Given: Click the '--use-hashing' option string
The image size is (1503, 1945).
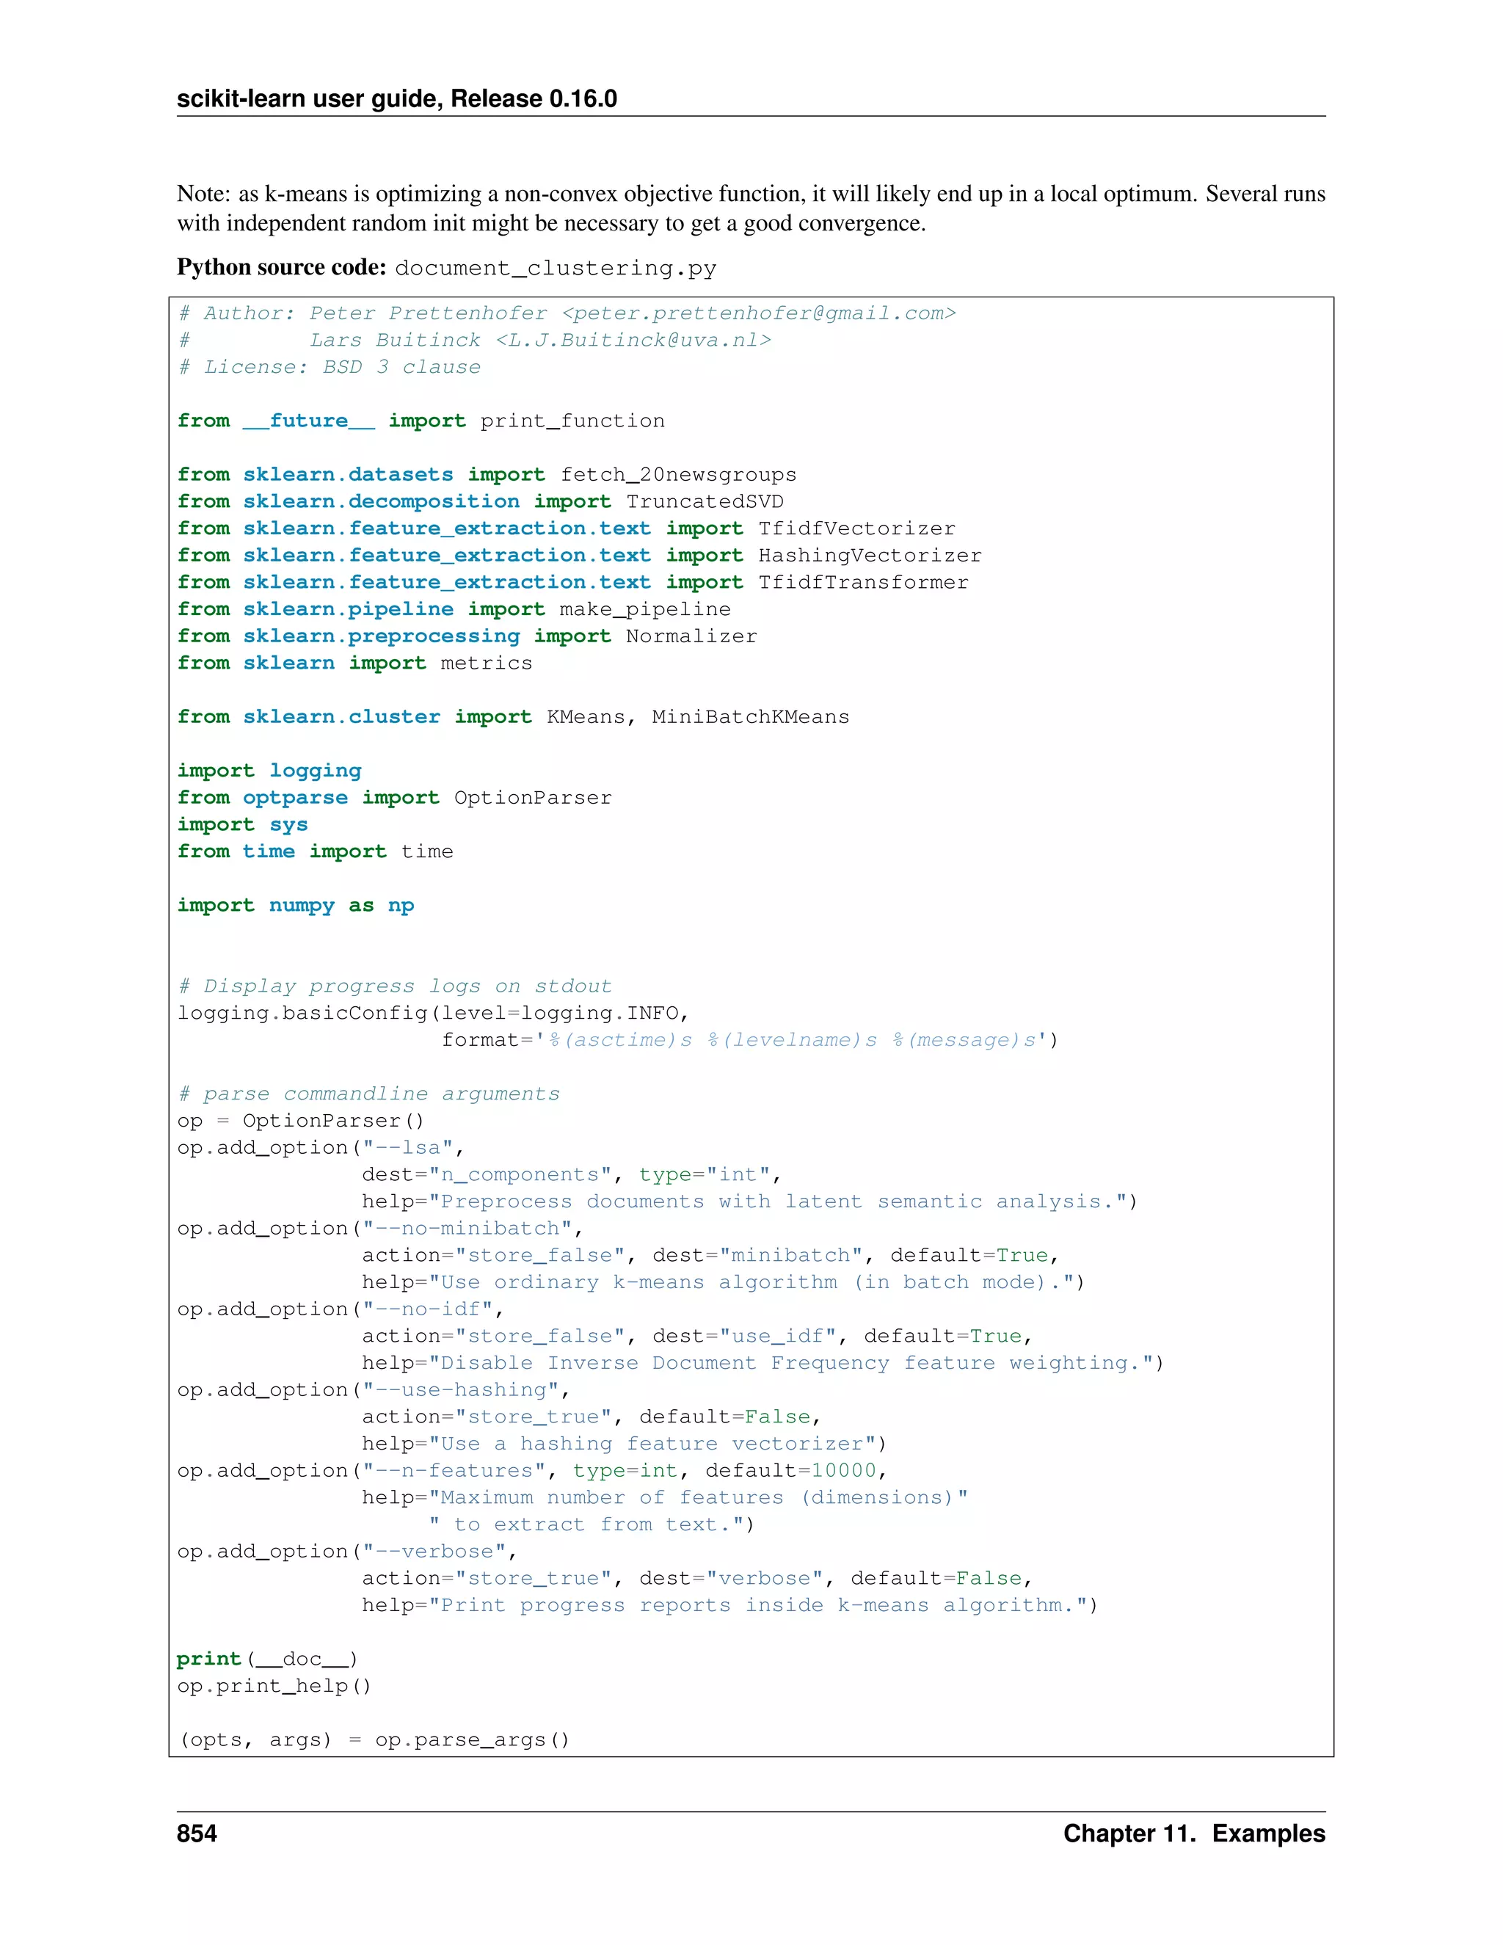Looking at the screenshot, I should click(460, 1390).
